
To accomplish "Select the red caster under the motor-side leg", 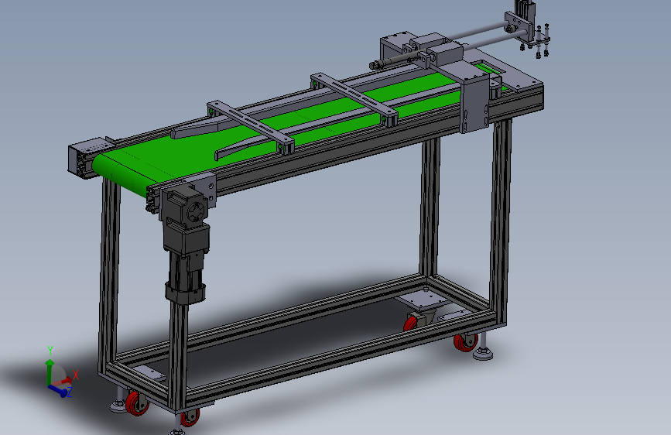I will click(x=190, y=417).
